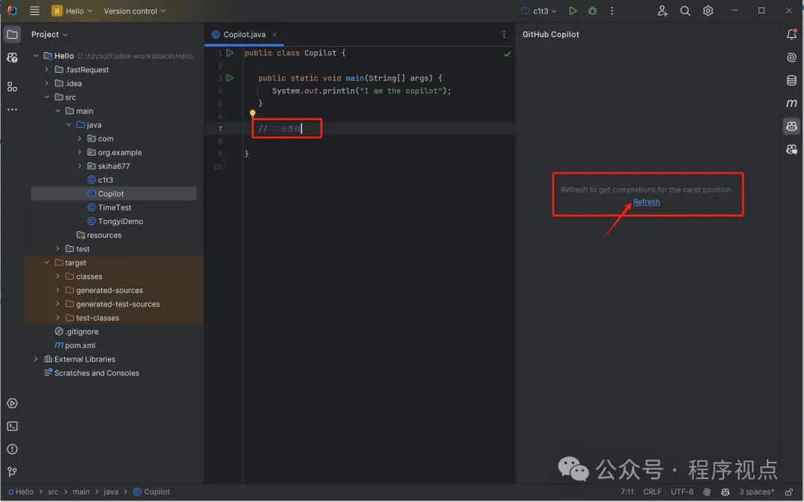Toggle read-only lock in status bar
The image size is (804, 502).
pos(789,492)
